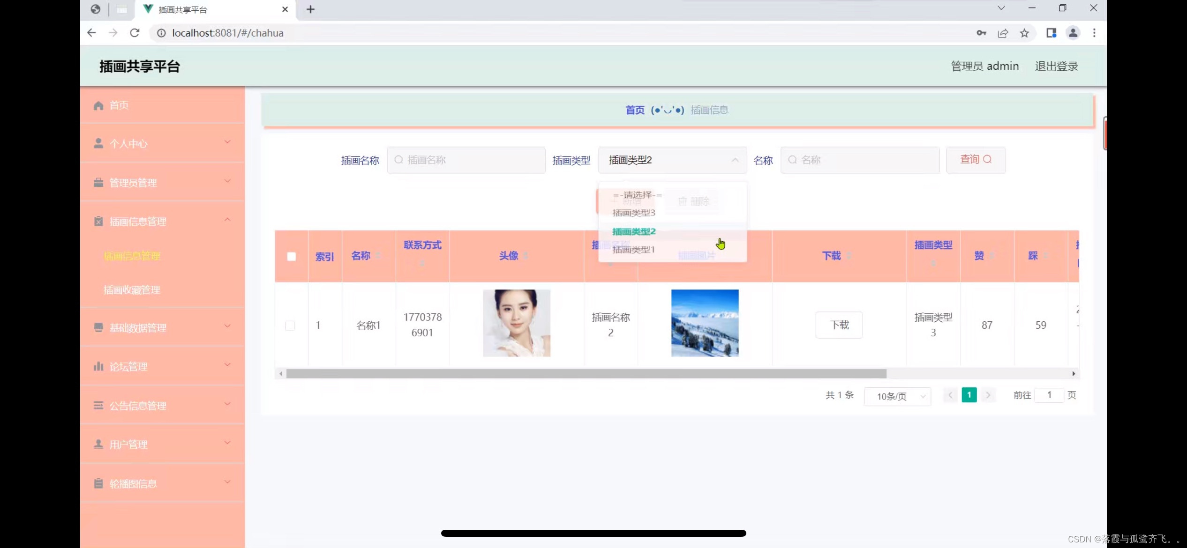
Task: Open the tab search chevron in title bar
Action: point(1001,8)
